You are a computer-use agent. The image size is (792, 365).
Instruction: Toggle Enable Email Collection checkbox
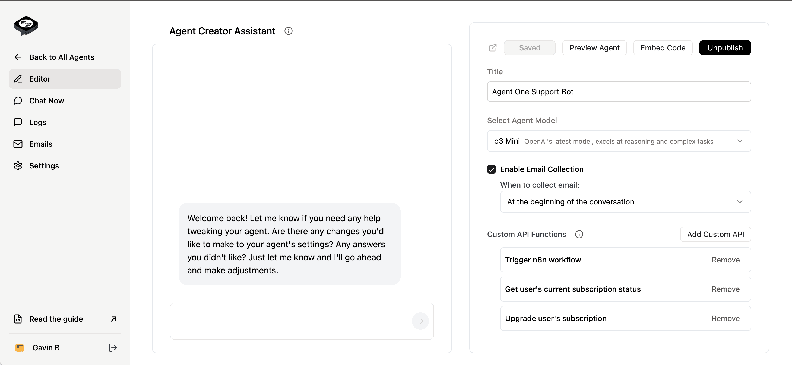point(492,169)
